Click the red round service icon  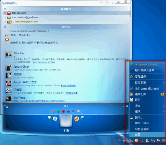pos(63,111)
